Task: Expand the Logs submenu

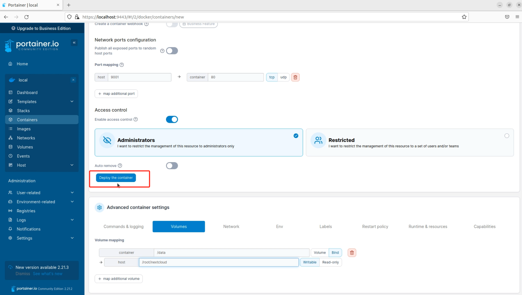Action: pyautogui.click(x=42, y=220)
